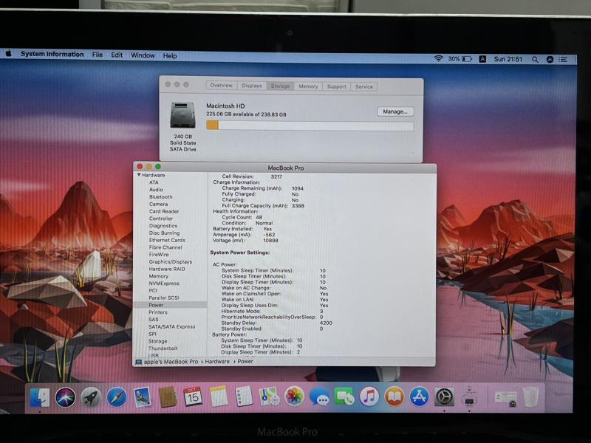Screen dimensions: 591x443
Task: Switch to the Memory tab
Action: [308, 86]
